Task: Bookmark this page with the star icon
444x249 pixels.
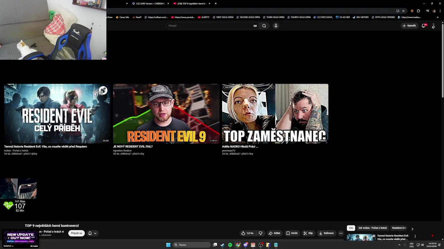Action: 403,11
